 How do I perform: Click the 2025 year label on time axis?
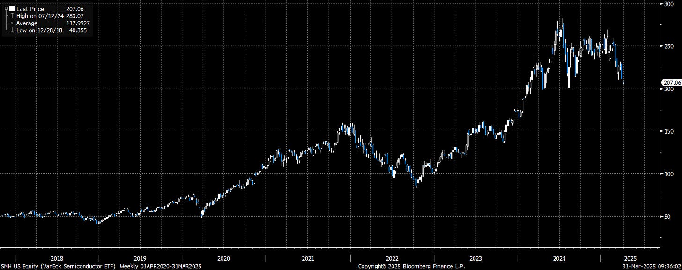[x=630, y=258]
